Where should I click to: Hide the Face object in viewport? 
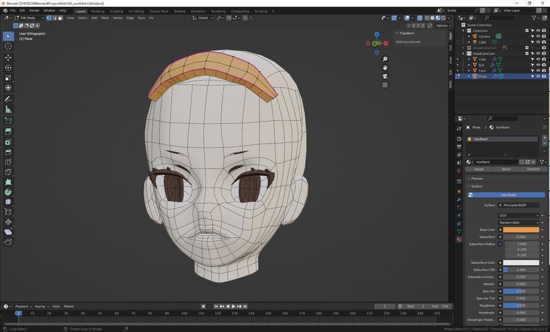tap(538, 71)
